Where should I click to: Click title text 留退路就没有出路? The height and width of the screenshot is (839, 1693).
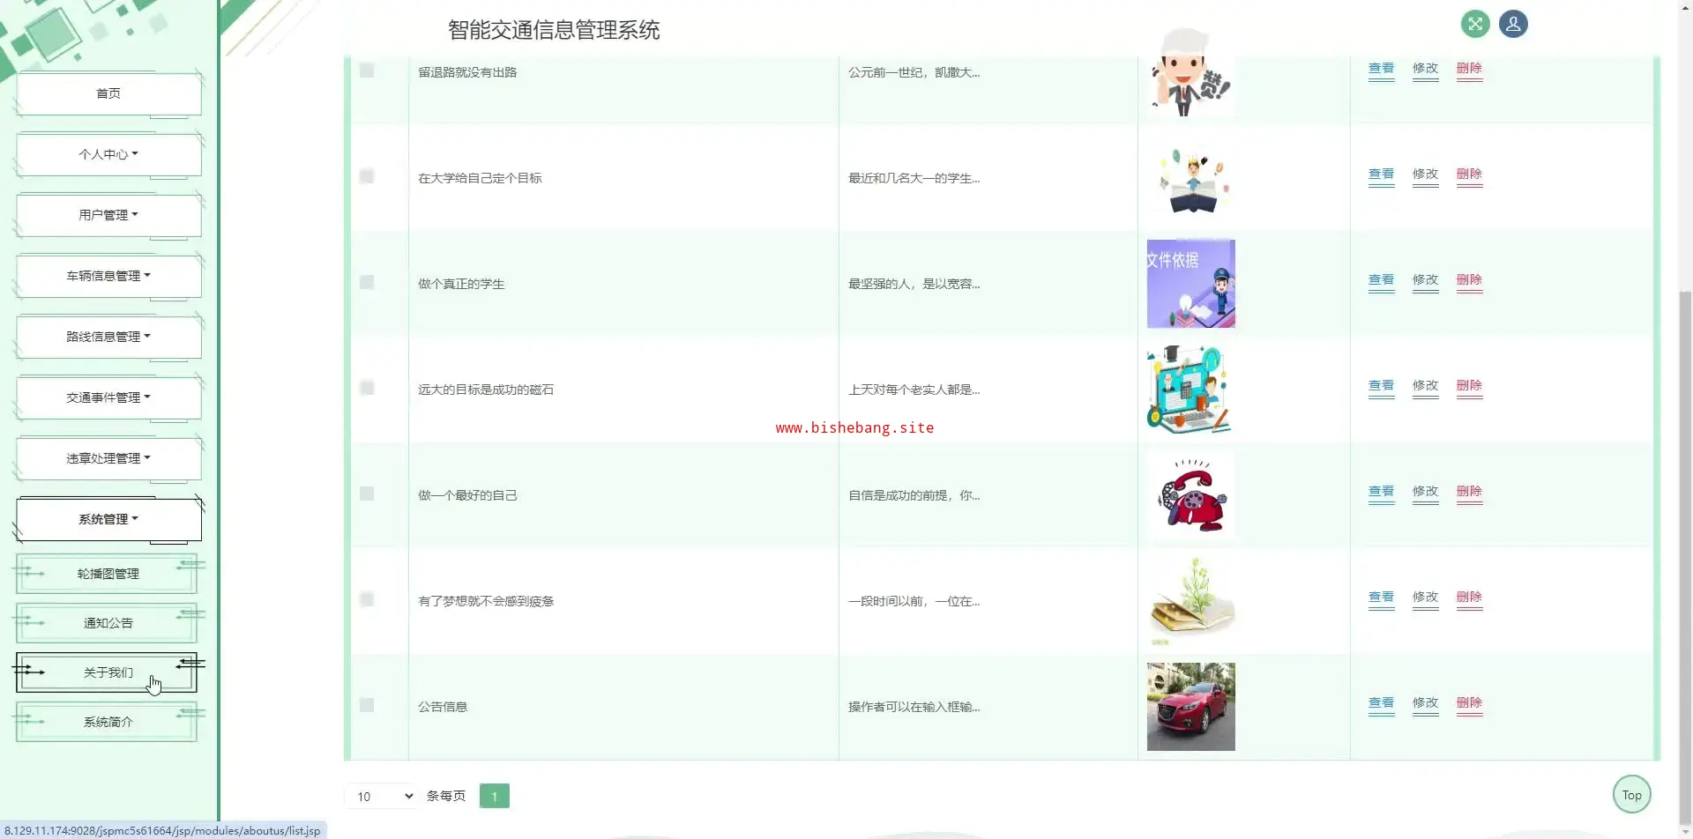point(467,72)
